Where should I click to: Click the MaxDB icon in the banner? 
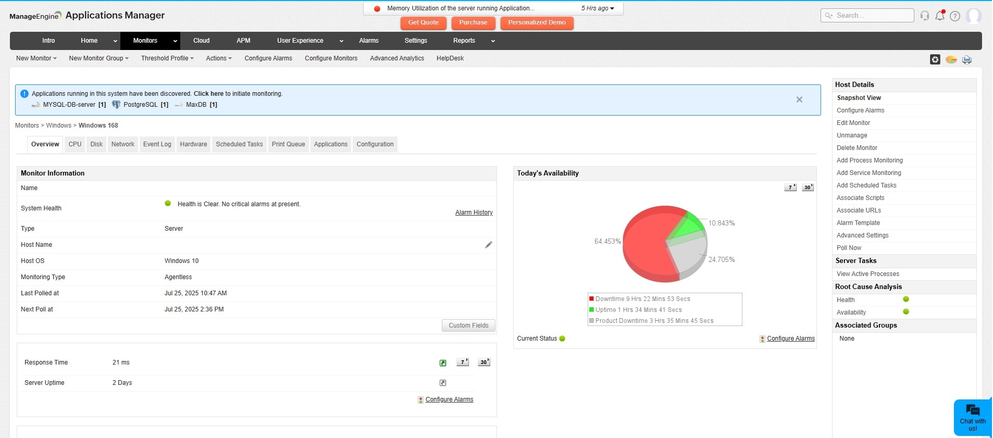point(179,105)
